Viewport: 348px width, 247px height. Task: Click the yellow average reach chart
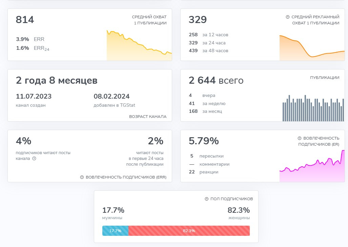139,45
